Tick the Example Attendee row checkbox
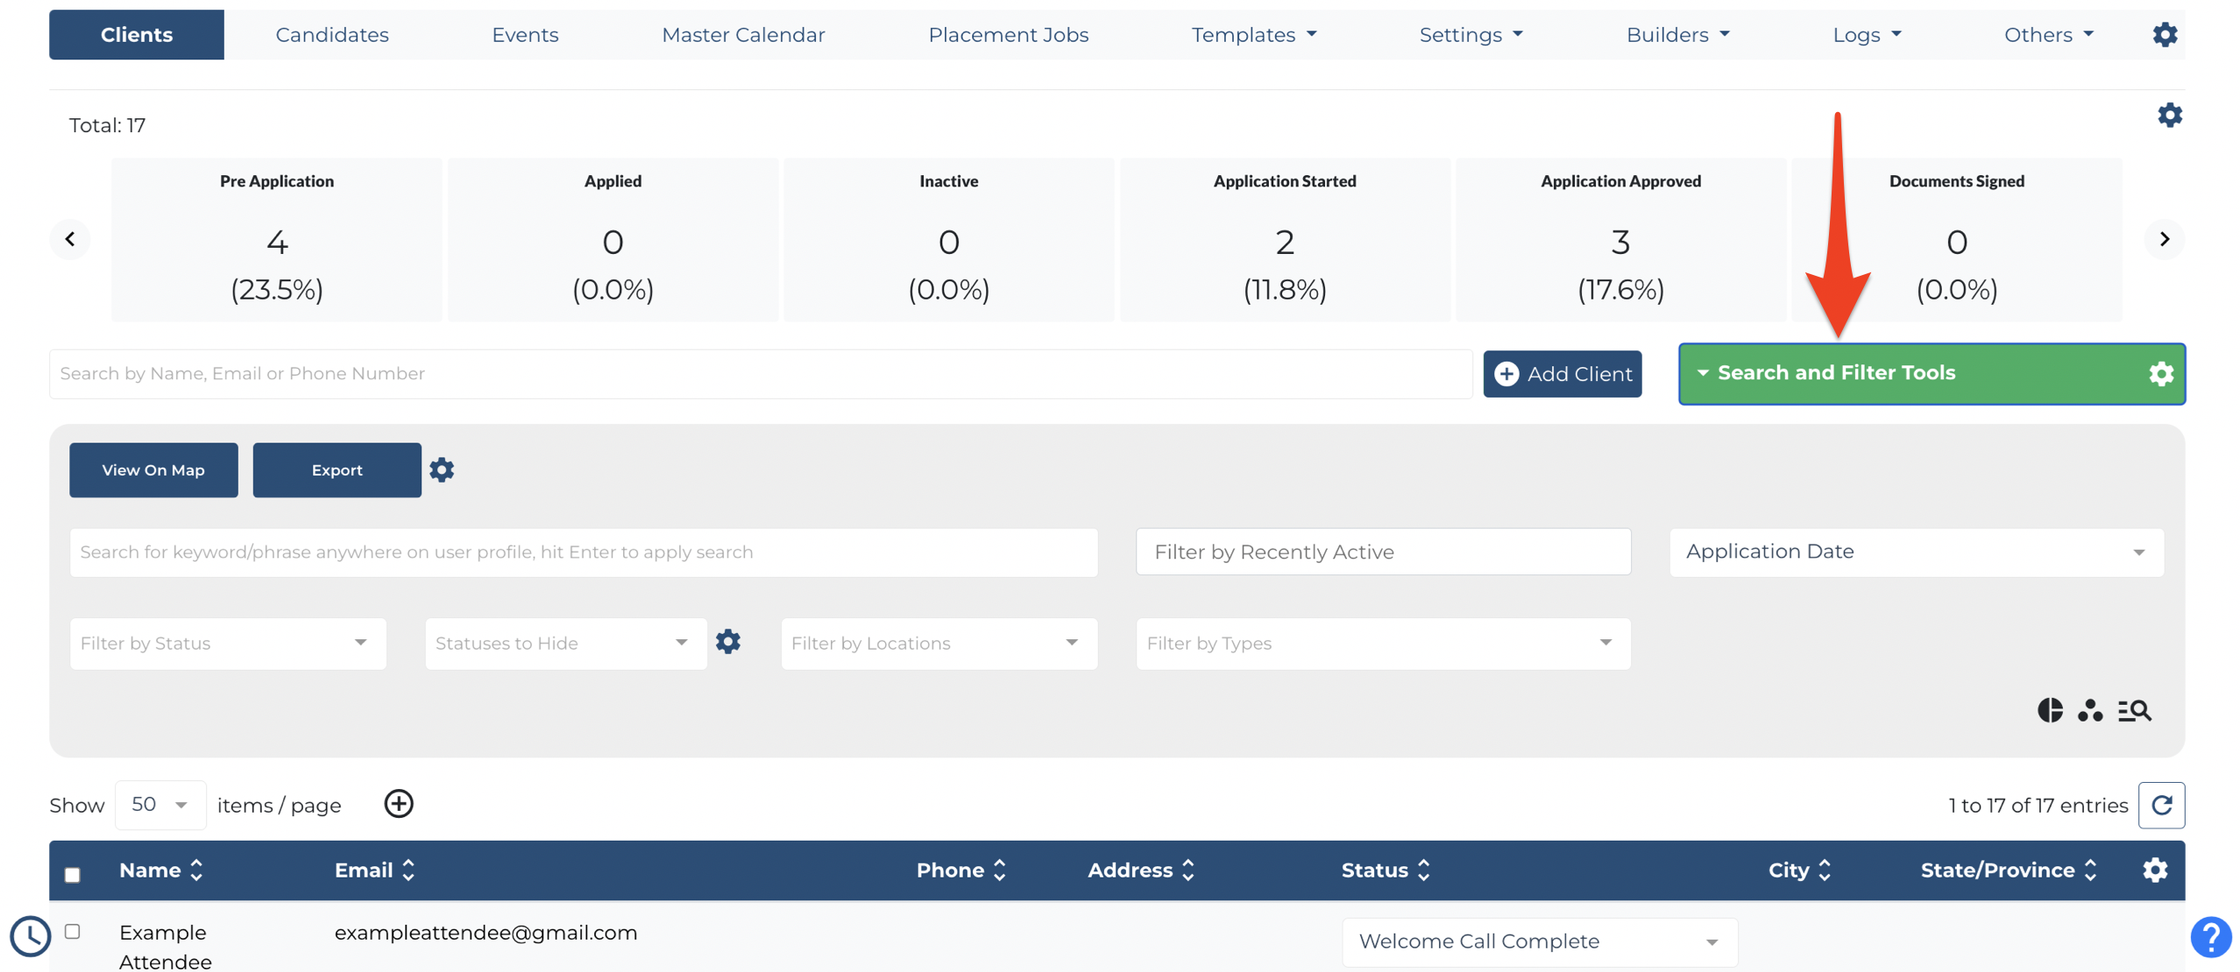2240x972 pixels. point(73,932)
